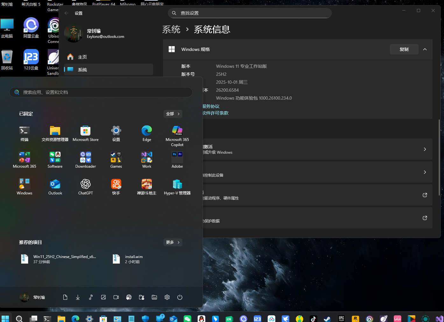This screenshot has height=322, width=444.
Task: Open 软件许可条款 link in Settings
Action: coord(216,113)
